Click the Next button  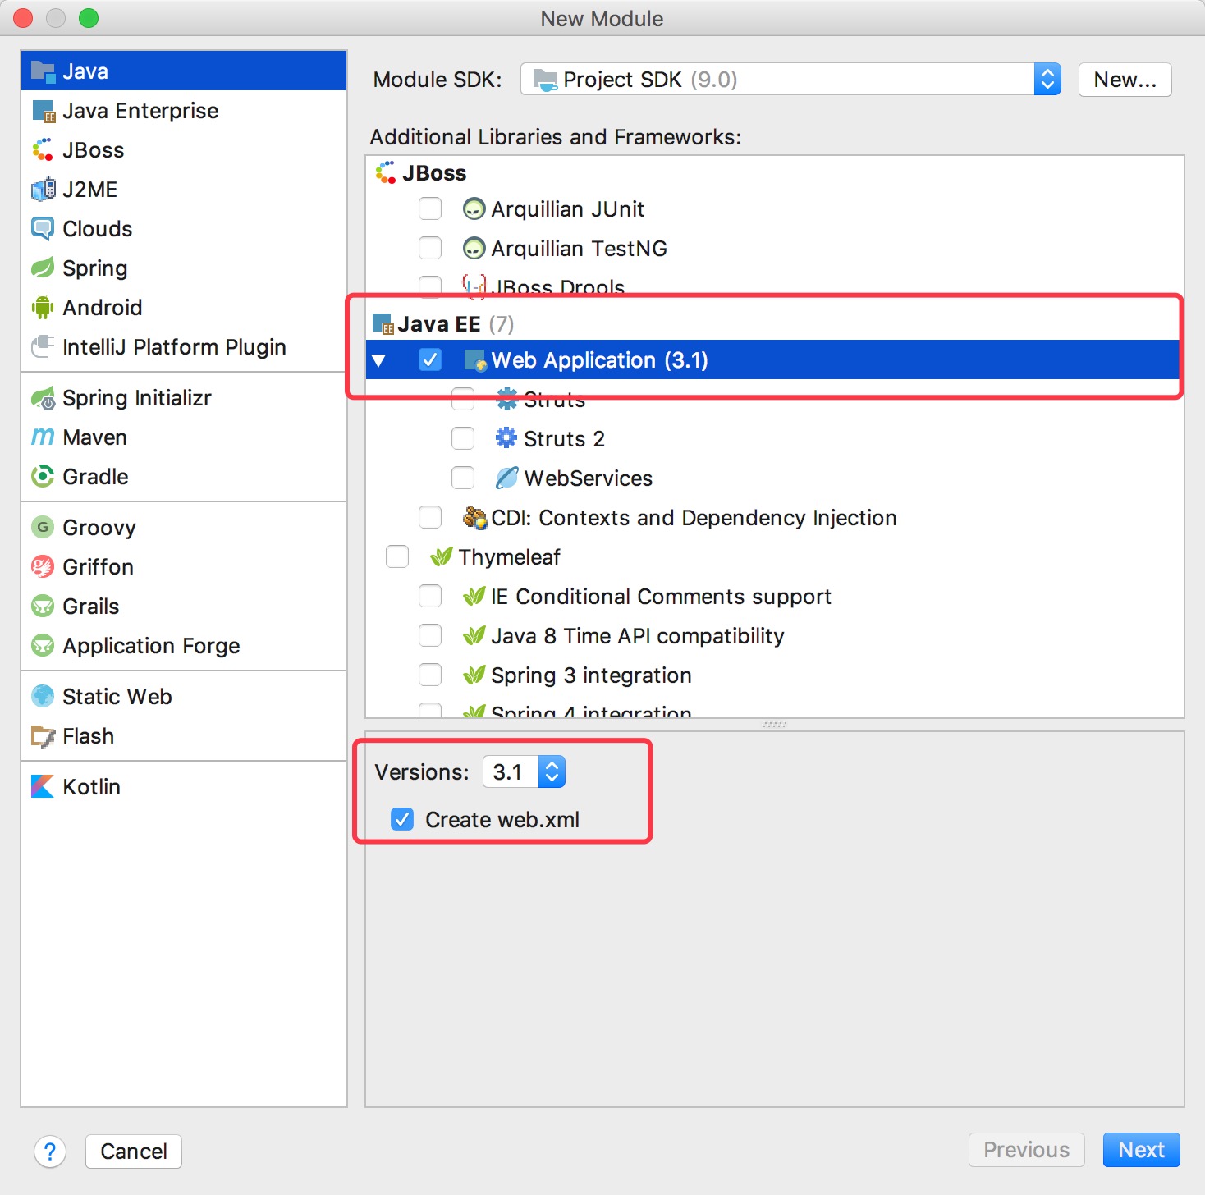pos(1141,1150)
